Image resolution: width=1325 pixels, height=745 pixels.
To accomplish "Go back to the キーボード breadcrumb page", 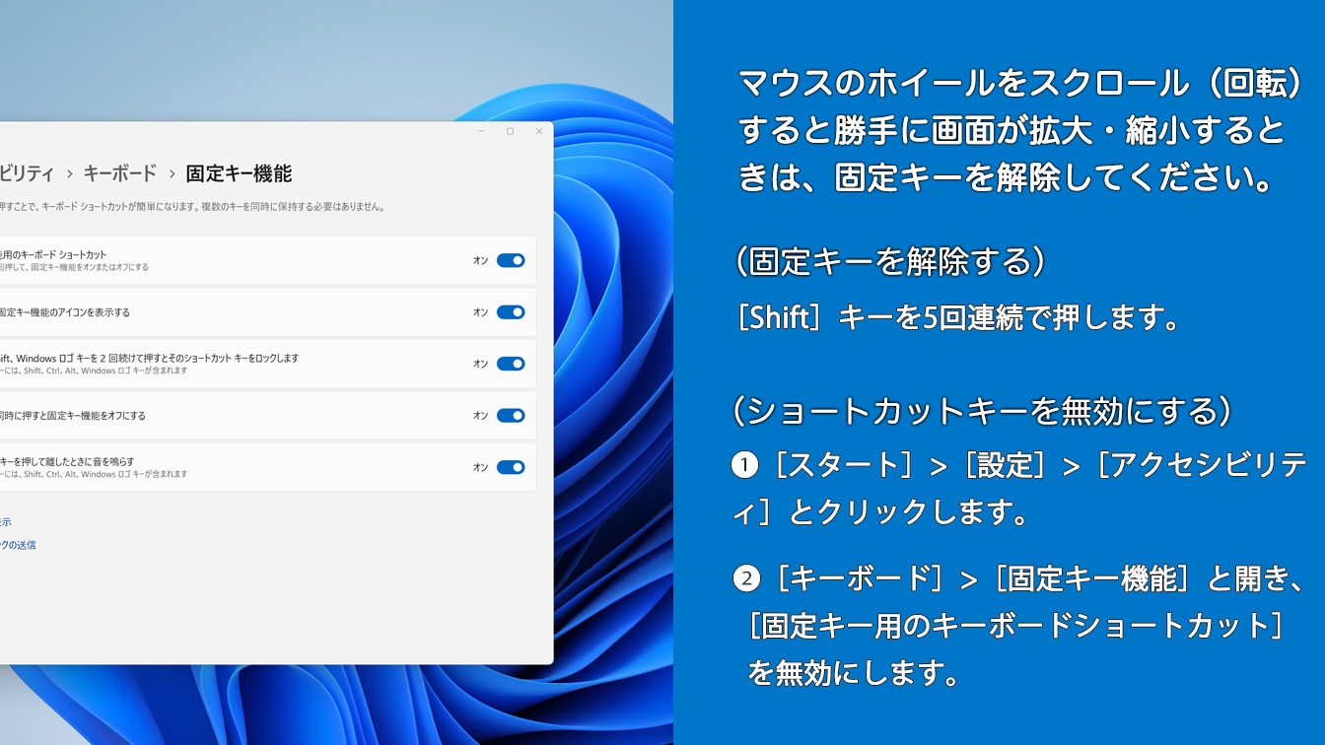I will pyautogui.click(x=119, y=173).
